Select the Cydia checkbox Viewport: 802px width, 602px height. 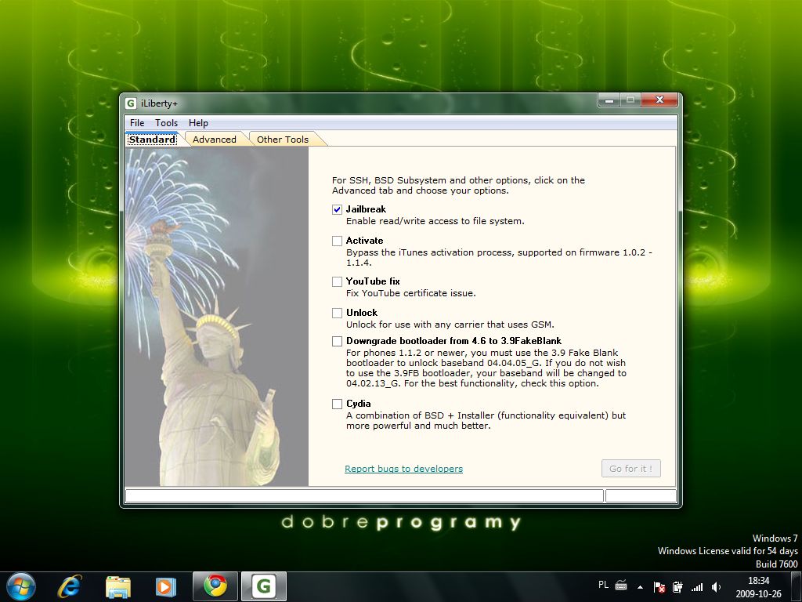tap(337, 404)
